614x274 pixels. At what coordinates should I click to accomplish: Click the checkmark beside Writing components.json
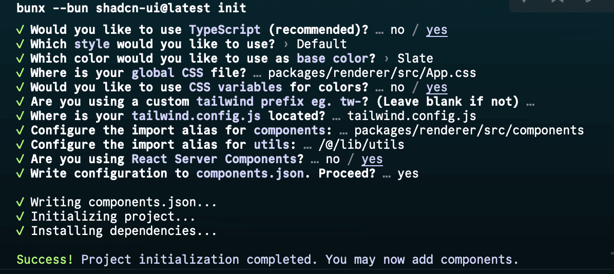click(21, 202)
